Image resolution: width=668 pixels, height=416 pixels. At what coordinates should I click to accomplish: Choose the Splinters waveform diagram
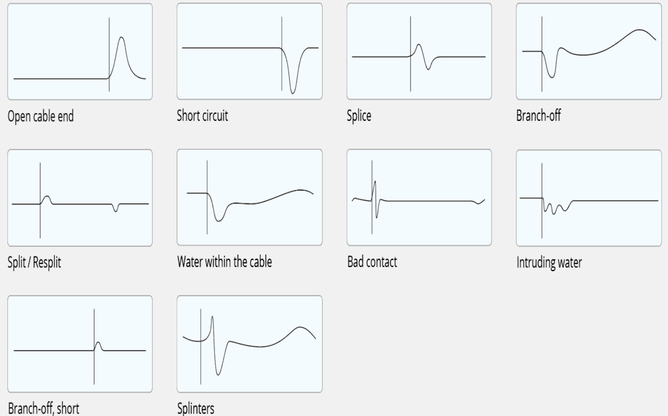click(x=249, y=344)
